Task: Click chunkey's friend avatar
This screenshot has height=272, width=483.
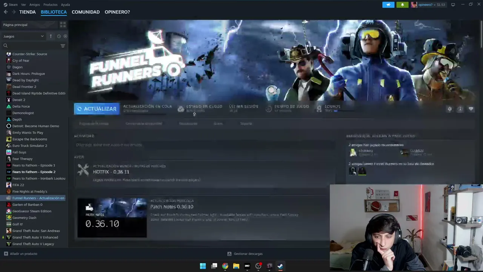Action: (353, 152)
